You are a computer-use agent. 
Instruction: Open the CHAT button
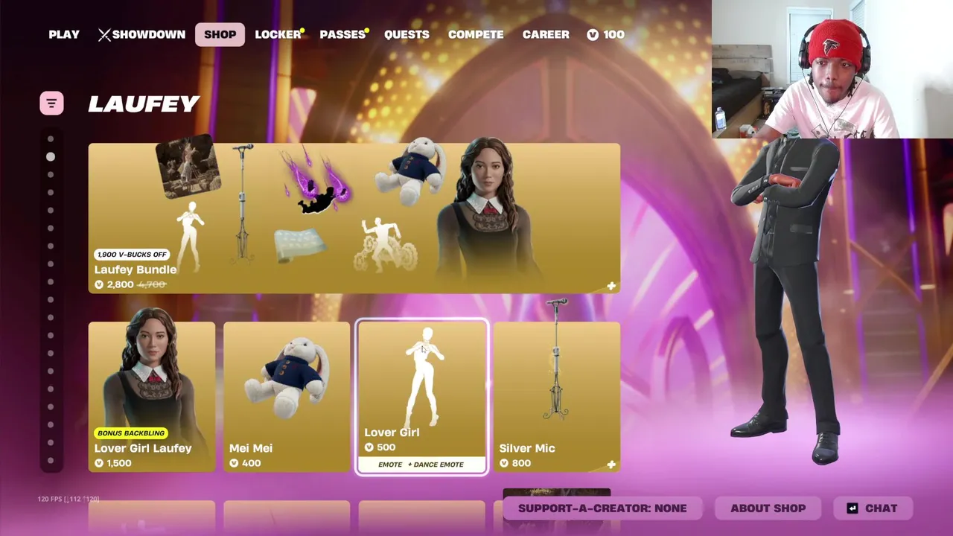point(873,508)
